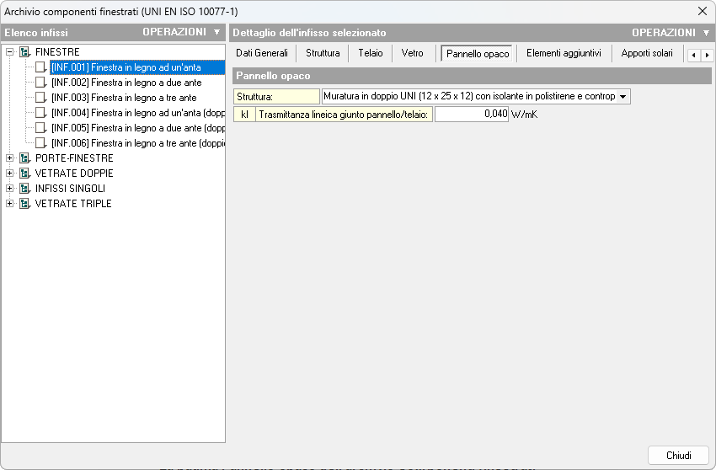Click the Trasmittanza lineica value field

click(x=471, y=115)
